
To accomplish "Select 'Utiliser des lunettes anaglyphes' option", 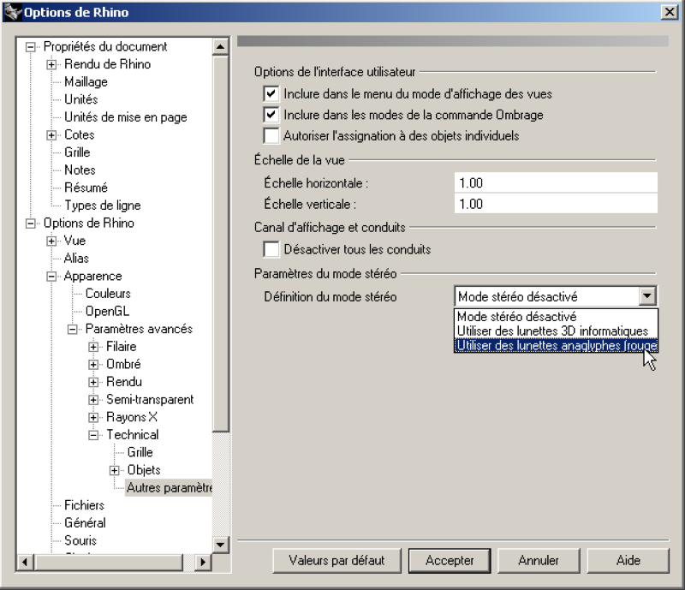I will click(556, 345).
